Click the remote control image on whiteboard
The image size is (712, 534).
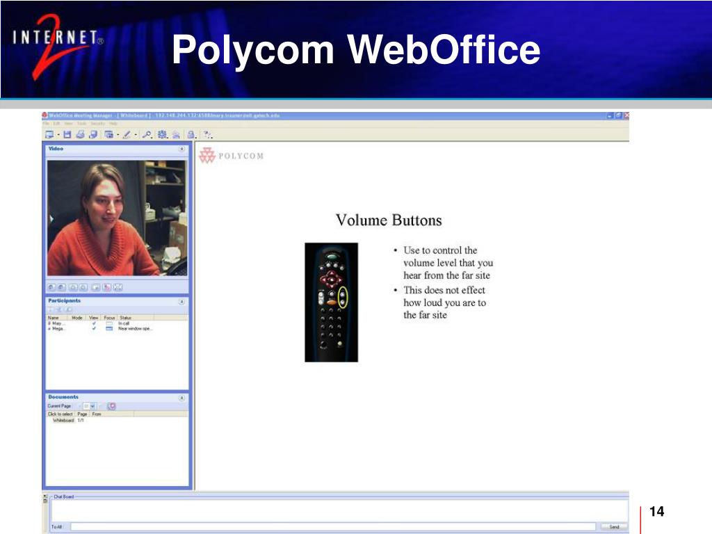pos(331,302)
